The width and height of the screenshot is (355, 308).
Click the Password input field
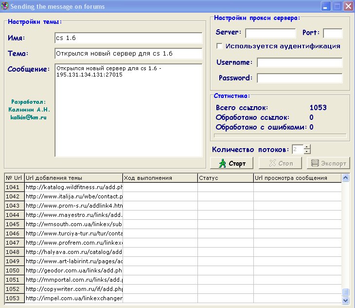tap(300, 78)
